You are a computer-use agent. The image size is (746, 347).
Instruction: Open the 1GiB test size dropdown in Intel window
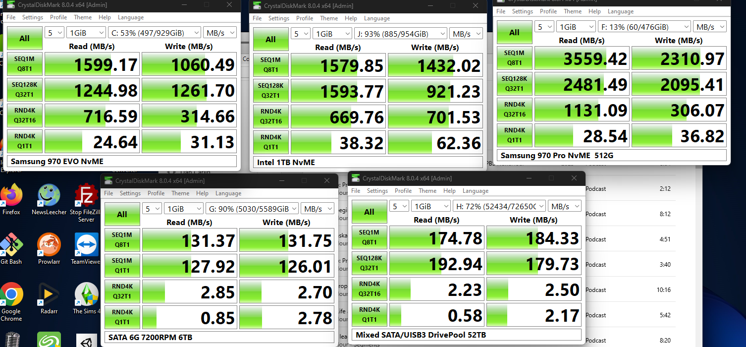pos(332,33)
